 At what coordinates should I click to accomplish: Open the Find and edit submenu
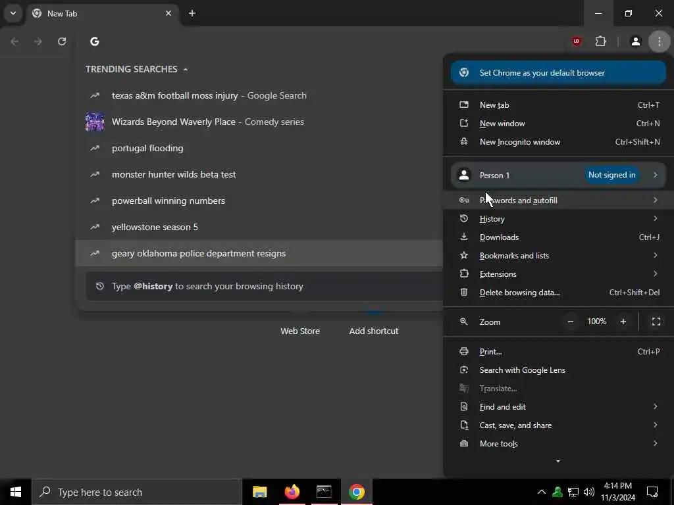[558, 406]
